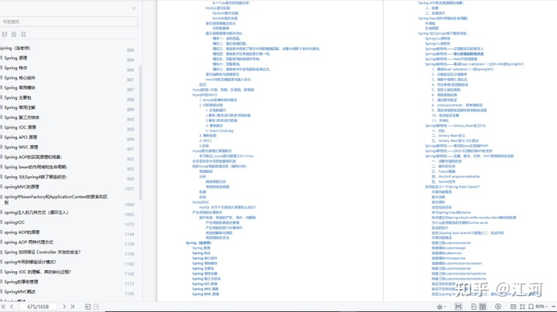Open the spring中用到哪些设计模式 bookmark
This screenshot has width=557, height=312.
point(30,263)
